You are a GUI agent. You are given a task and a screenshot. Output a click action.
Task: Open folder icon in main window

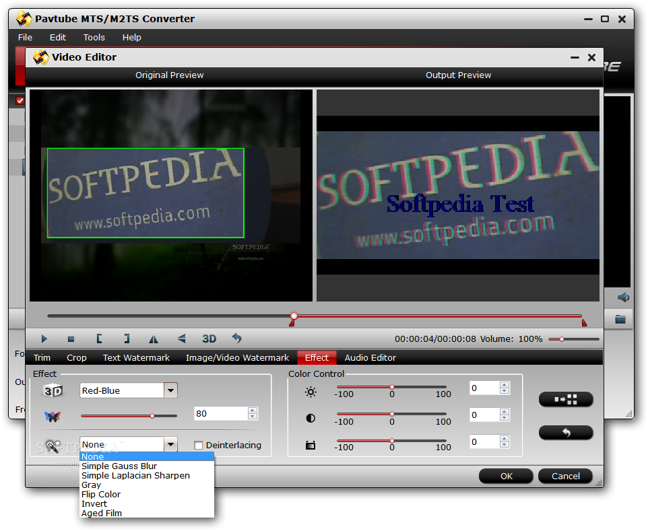pyautogui.click(x=620, y=319)
